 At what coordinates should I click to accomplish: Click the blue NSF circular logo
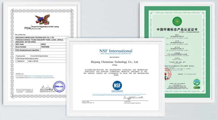117,85
